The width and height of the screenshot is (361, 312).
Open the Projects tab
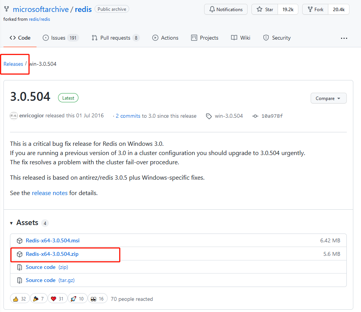click(x=205, y=38)
